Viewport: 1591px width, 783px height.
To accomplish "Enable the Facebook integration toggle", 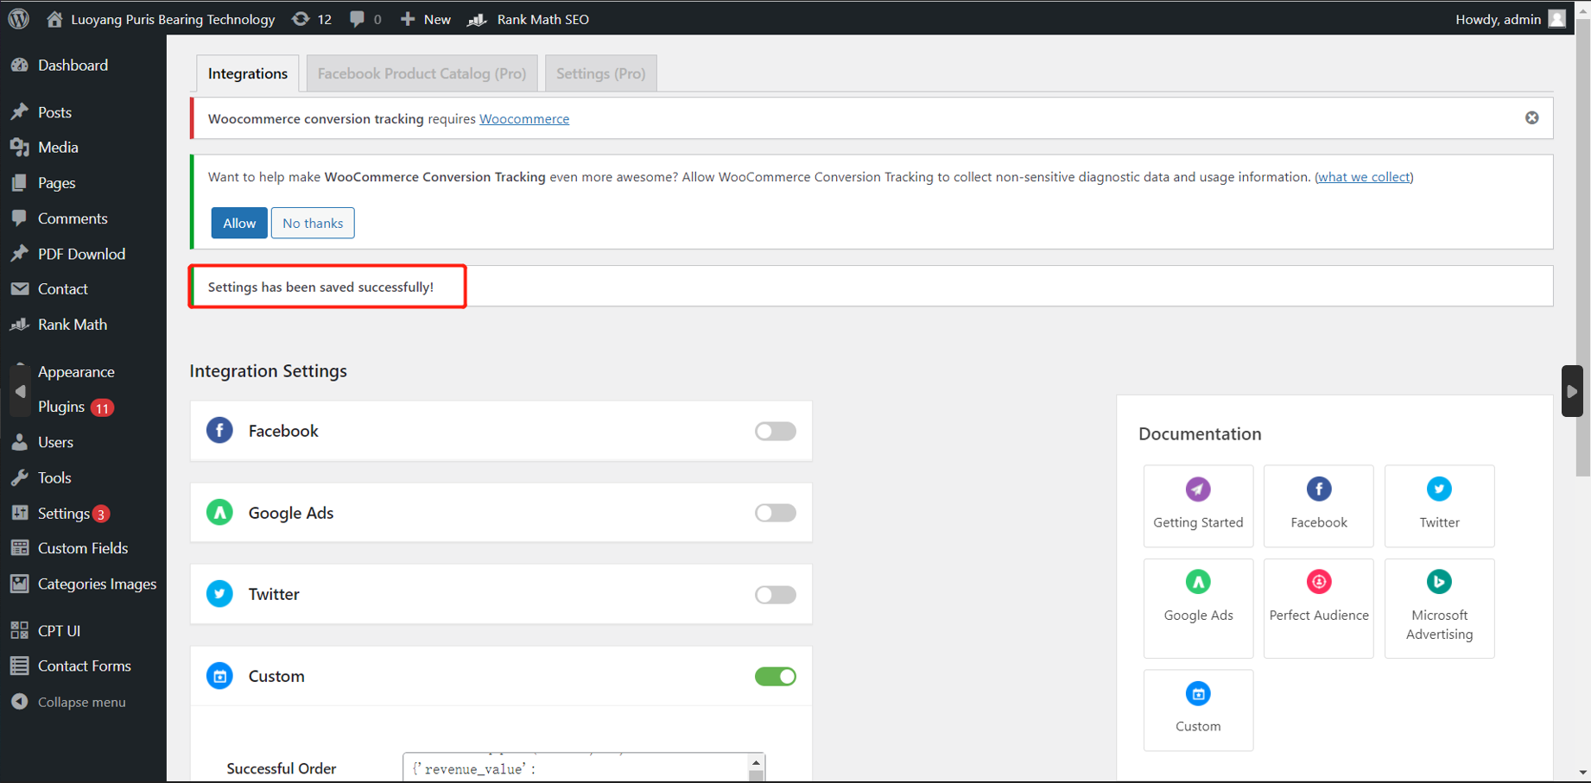I will pos(775,431).
